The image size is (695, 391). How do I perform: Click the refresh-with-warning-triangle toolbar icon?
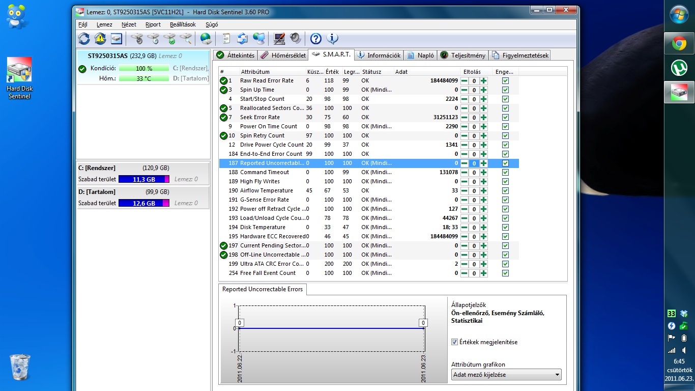pos(100,39)
